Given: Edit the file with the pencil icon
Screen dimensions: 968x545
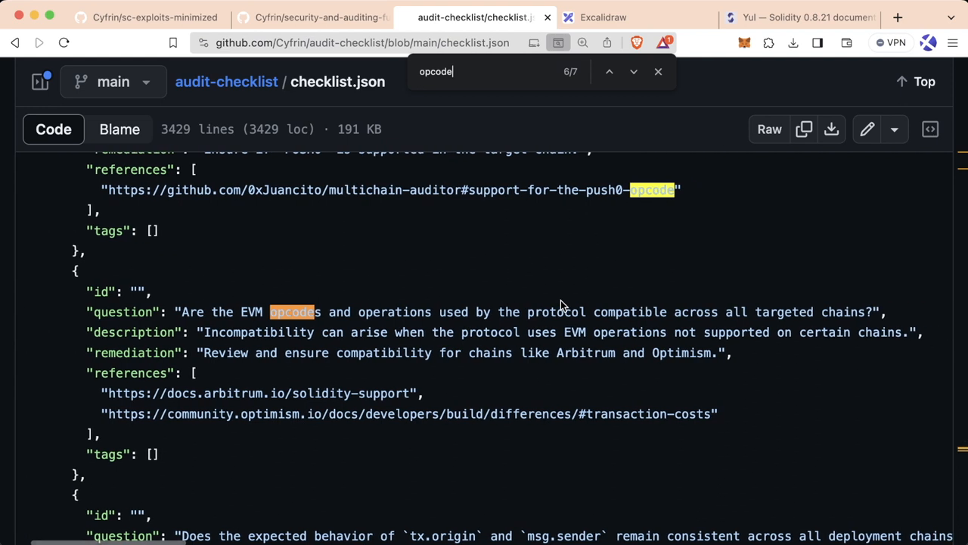Looking at the screenshot, I should [867, 129].
